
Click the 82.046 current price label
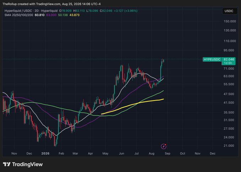pyautogui.click(x=229, y=59)
